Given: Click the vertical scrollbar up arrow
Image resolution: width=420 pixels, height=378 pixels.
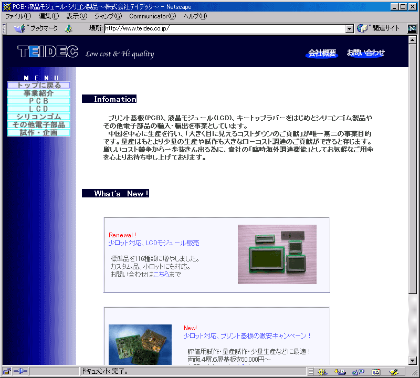Looking at the screenshot, I should pyautogui.click(x=413, y=40).
